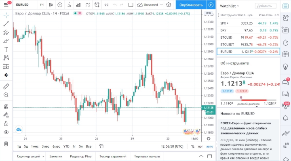Viewport: 291px width, 161px height.
Task: Open the Заметки tab
Action: (56, 156)
